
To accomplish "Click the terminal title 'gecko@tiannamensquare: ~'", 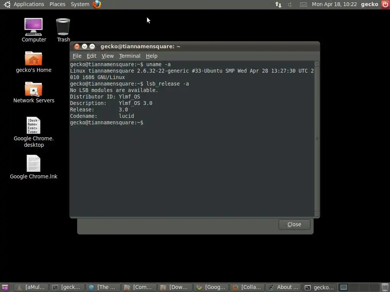I will click(140, 46).
